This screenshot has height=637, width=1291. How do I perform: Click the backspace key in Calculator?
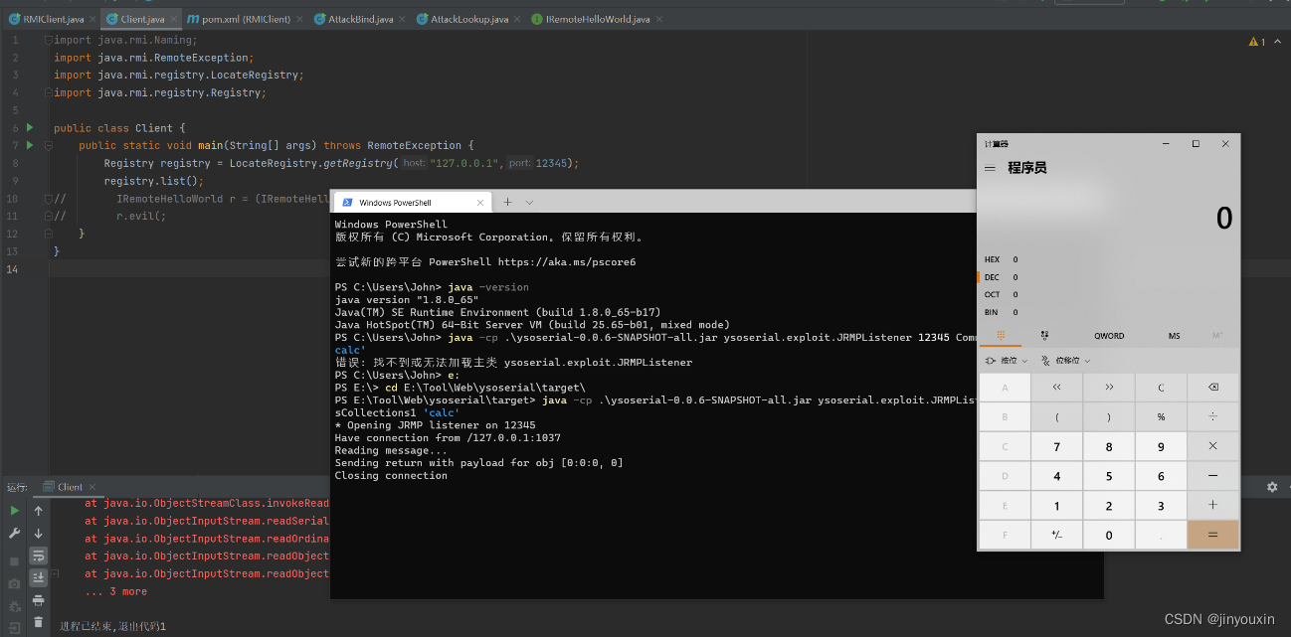1212,388
